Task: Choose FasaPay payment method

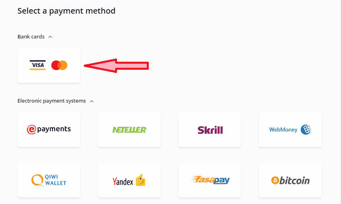Action: point(210,180)
